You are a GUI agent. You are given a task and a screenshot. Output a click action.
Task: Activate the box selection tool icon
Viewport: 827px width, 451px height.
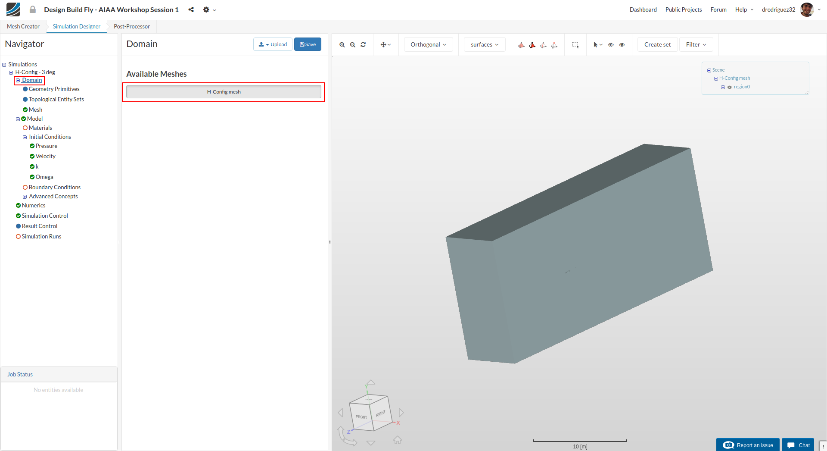pyautogui.click(x=575, y=45)
